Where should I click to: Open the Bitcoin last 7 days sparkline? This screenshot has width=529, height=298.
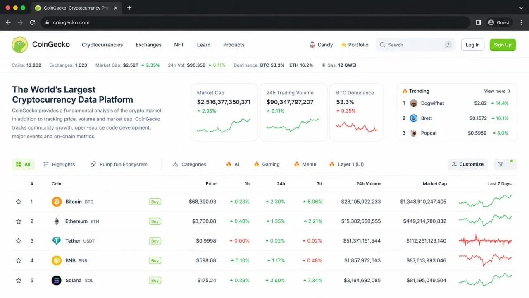[485, 201]
